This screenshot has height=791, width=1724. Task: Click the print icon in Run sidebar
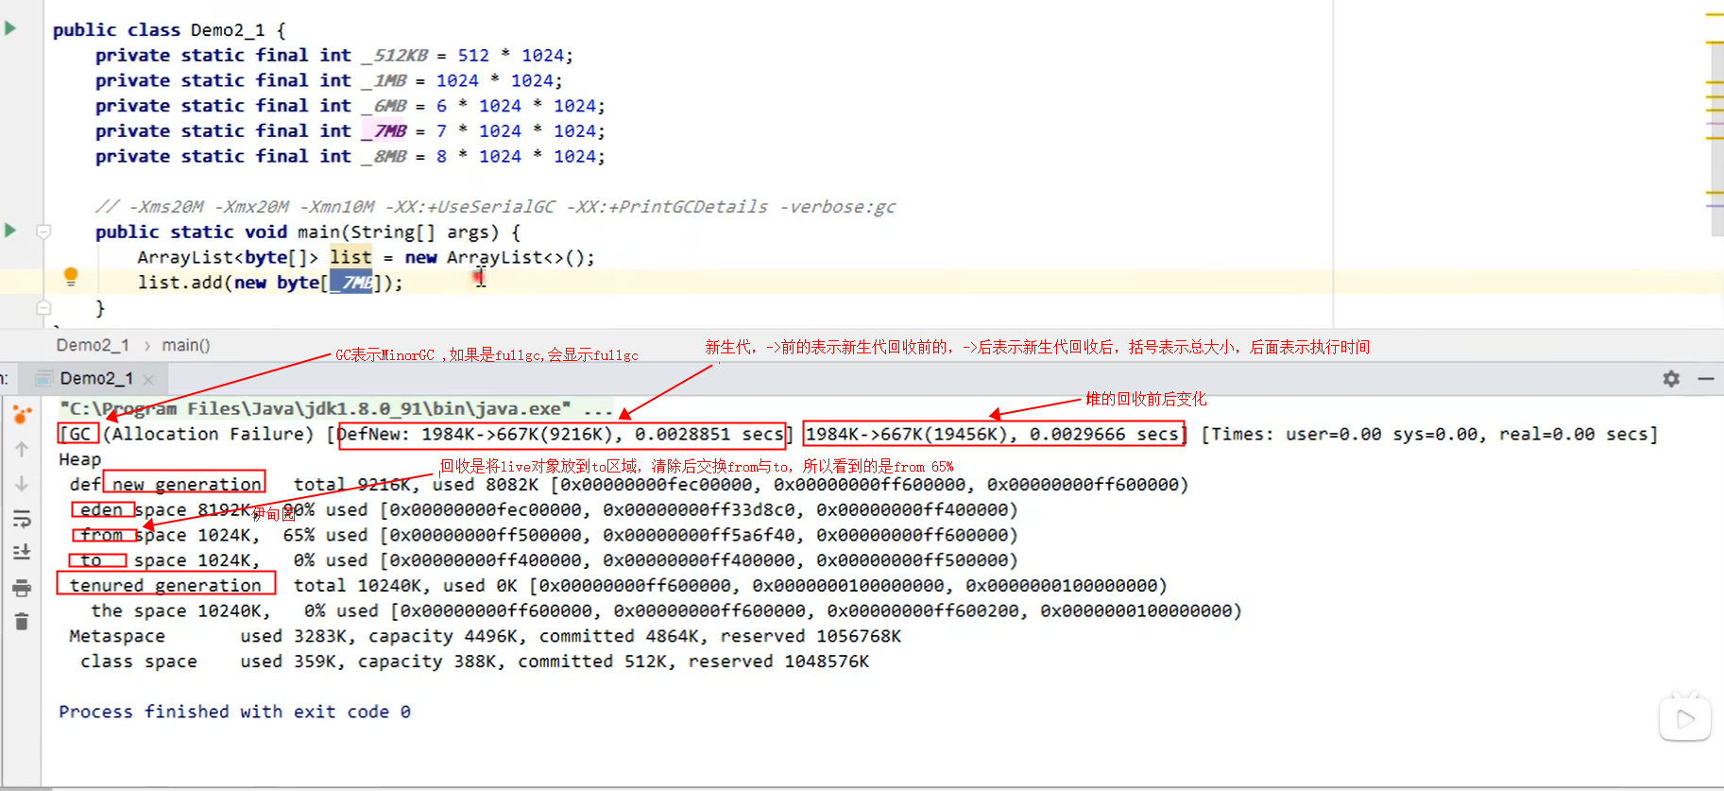(x=22, y=588)
